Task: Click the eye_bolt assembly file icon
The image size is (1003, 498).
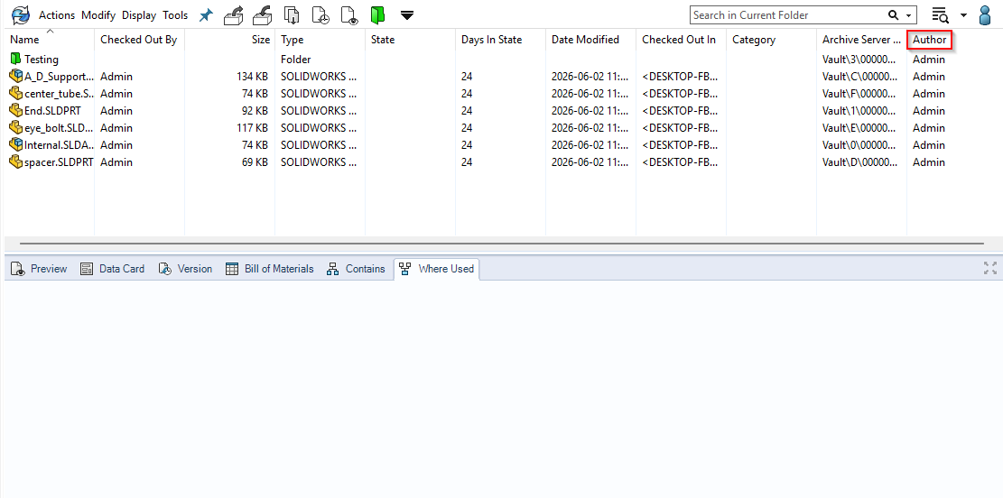Action: click(x=16, y=128)
